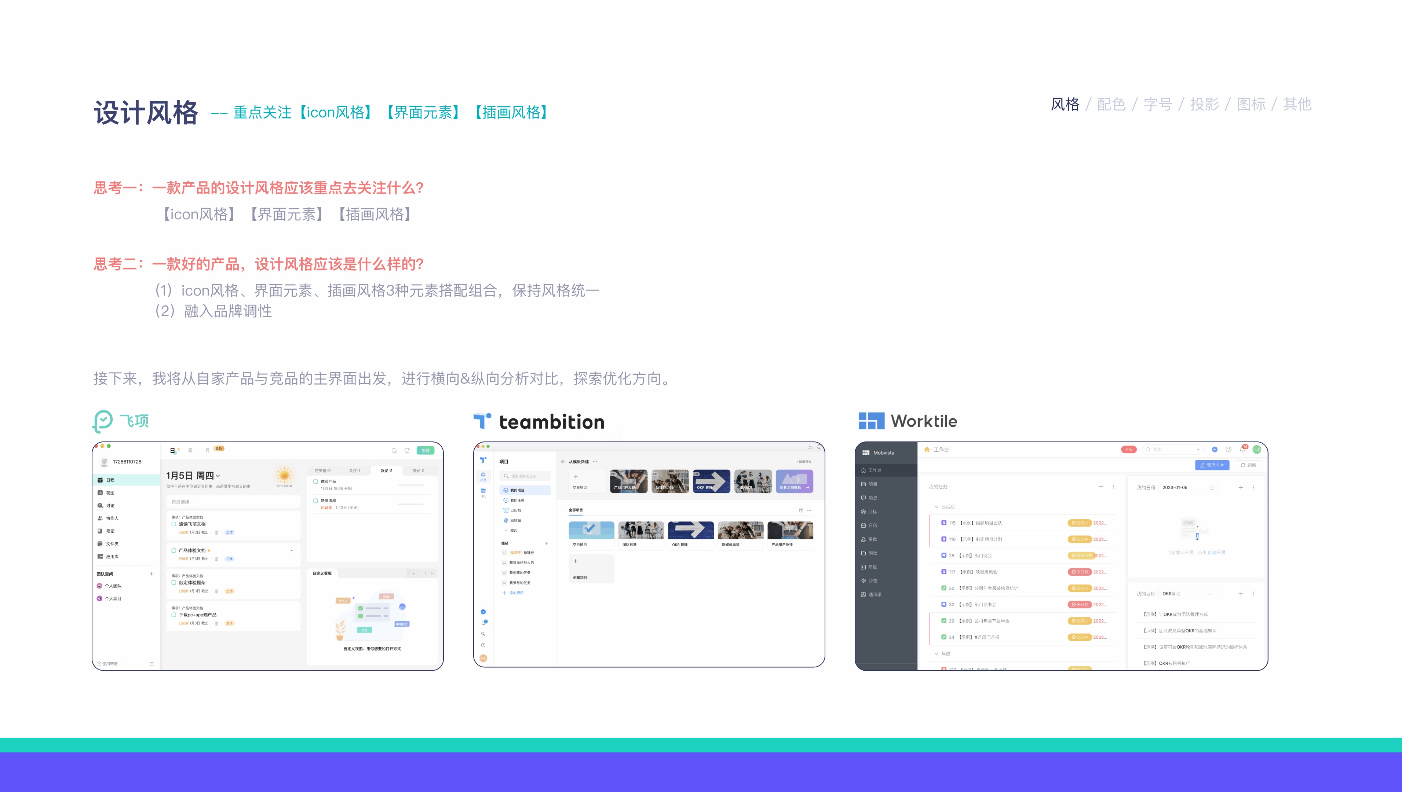Collapse the 已延期 group in 我的任务
1402x792 pixels.
pos(936,507)
